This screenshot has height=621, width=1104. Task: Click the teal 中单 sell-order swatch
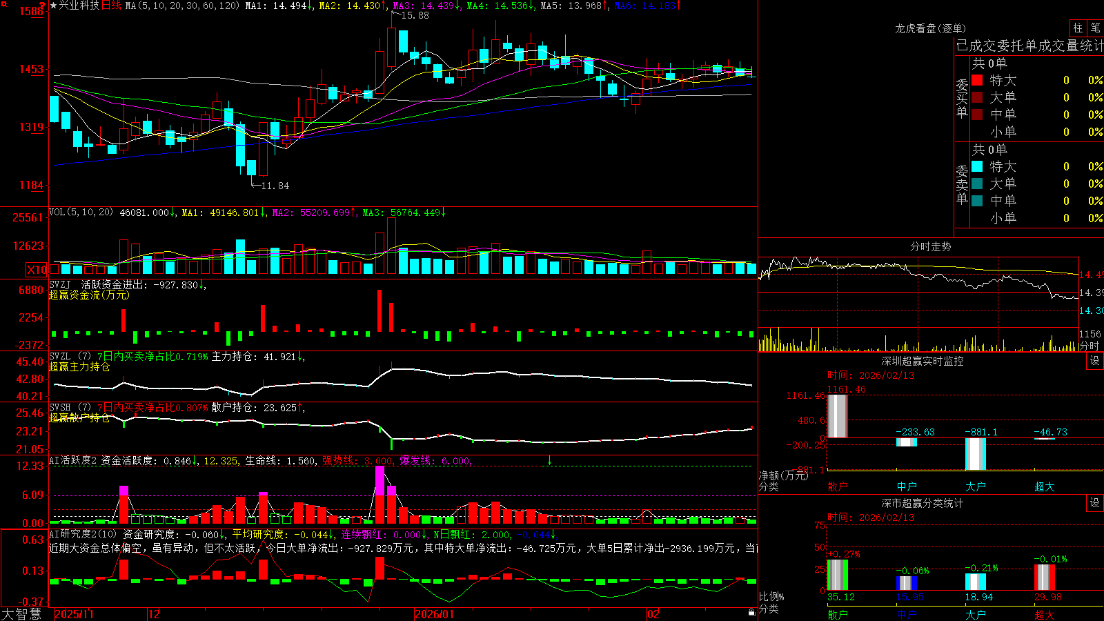click(x=977, y=201)
